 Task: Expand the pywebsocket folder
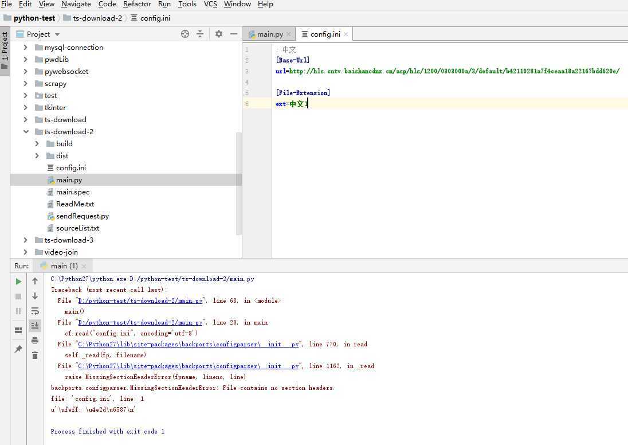26,71
